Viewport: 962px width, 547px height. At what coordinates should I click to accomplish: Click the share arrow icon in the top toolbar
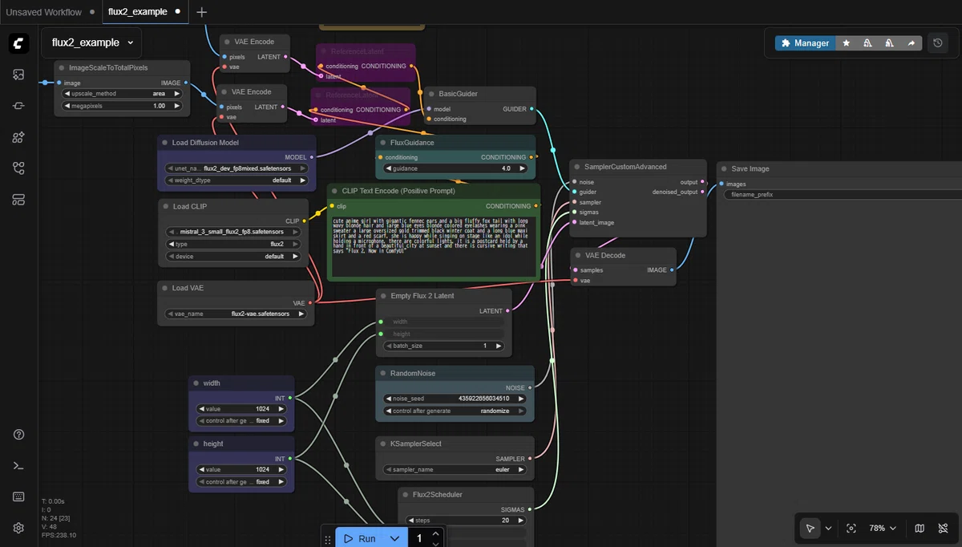click(x=911, y=43)
